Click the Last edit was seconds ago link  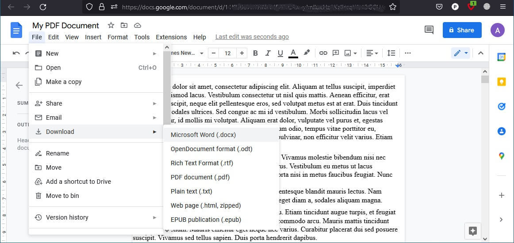point(252,37)
